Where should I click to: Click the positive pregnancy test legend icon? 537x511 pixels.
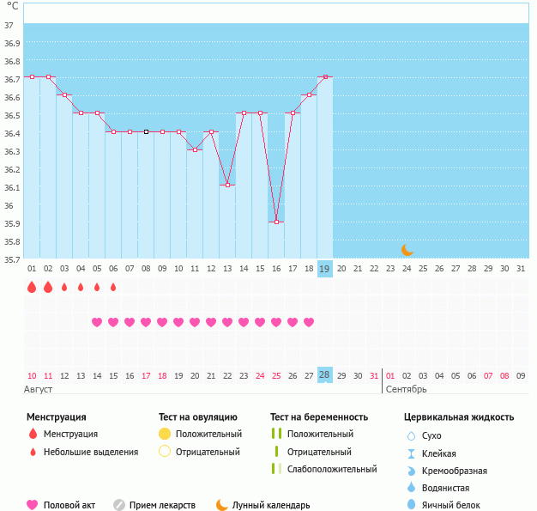click(275, 434)
